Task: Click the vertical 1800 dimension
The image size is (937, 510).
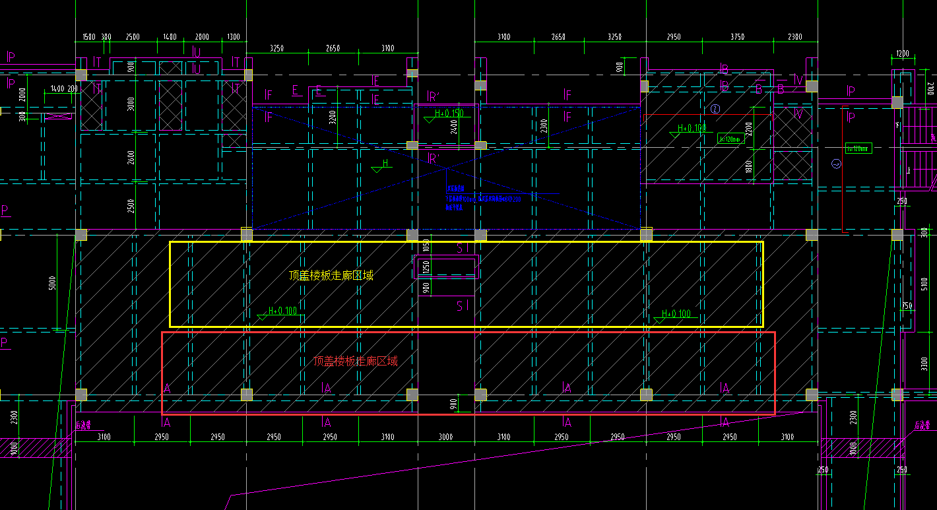Action: pos(748,167)
